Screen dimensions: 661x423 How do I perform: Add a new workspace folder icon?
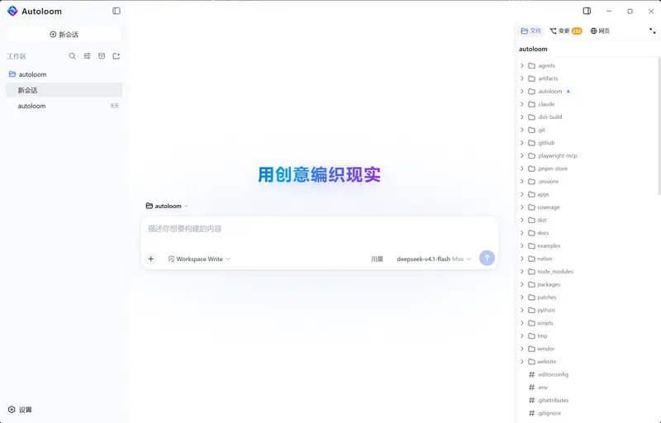(x=117, y=56)
